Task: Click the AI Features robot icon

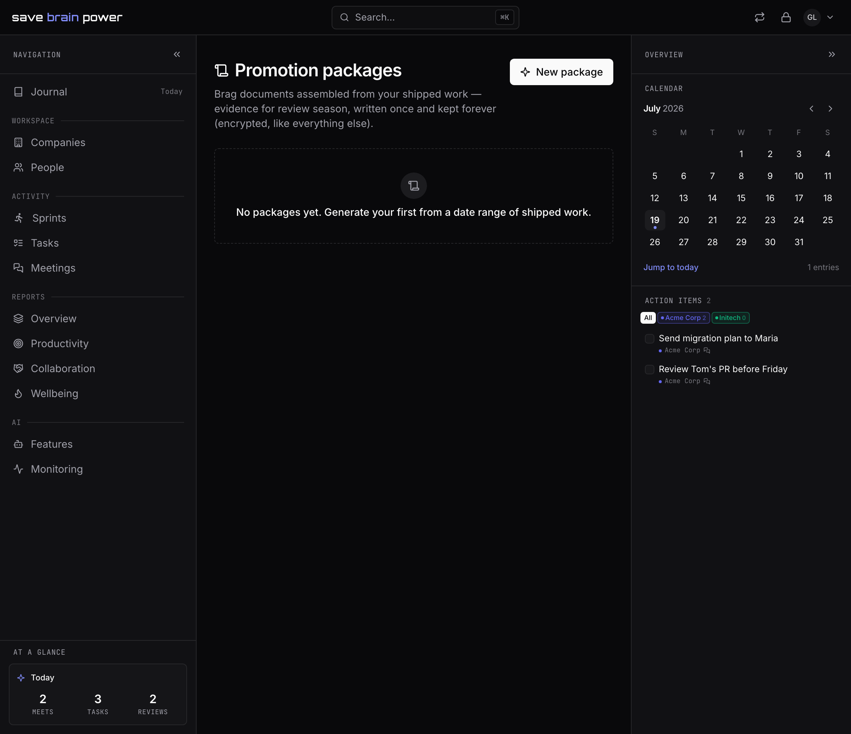Action: [x=18, y=444]
